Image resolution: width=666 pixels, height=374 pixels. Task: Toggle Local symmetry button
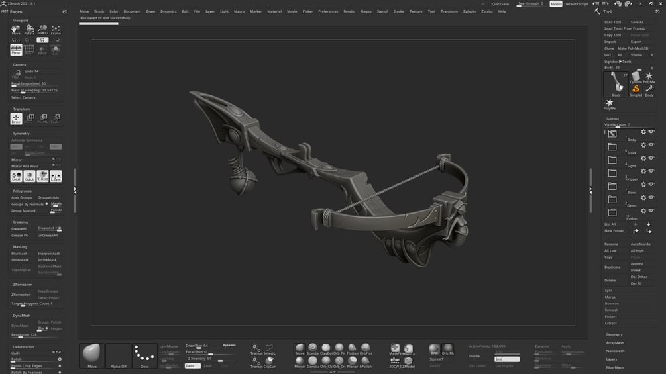pyautogui.click(x=16, y=176)
